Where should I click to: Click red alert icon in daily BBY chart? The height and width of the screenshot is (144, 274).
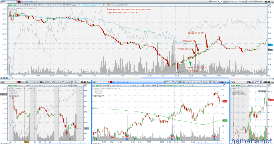click(x=111, y=82)
